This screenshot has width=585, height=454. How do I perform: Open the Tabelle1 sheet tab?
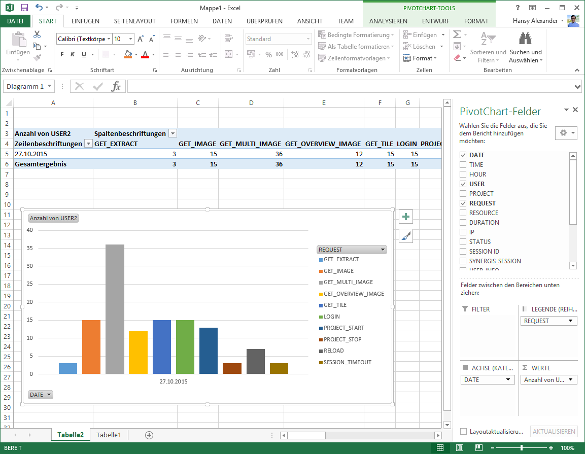pos(109,435)
